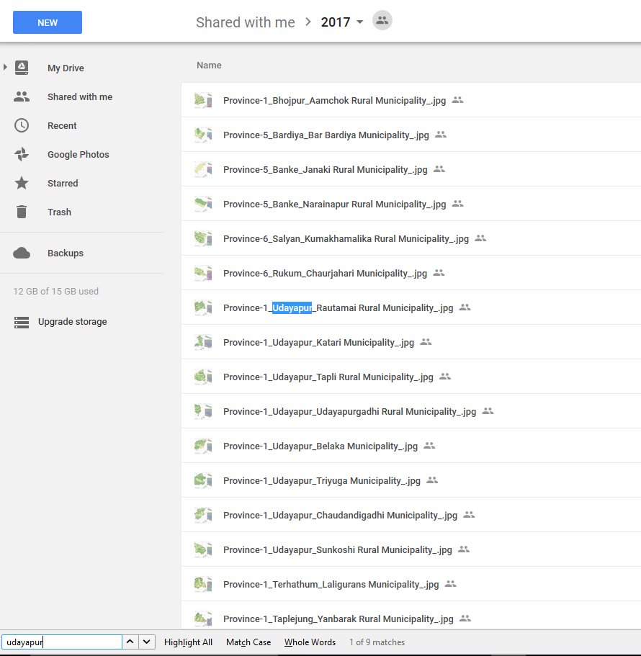Image resolution: width=641 pixels, height=656 pixels.
Task: Open Google Photos from sidebar
Action: [79, 154]
